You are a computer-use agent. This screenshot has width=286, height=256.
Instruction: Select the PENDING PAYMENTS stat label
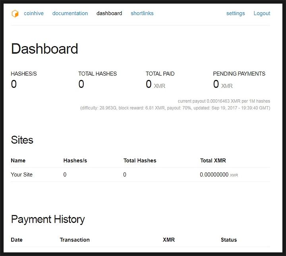[x=239, y=74]
